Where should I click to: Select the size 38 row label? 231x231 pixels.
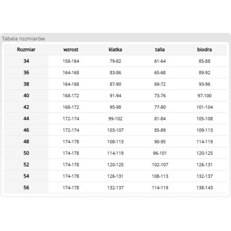click(x=26, y=84)
